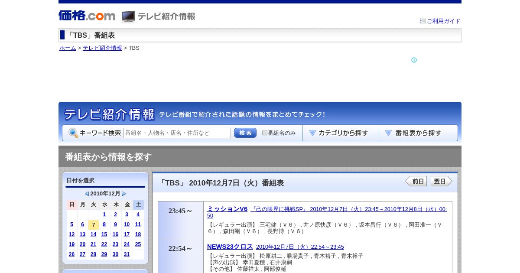
Task: Select December 21 in calendar
Action: click(x=93, y=244)
